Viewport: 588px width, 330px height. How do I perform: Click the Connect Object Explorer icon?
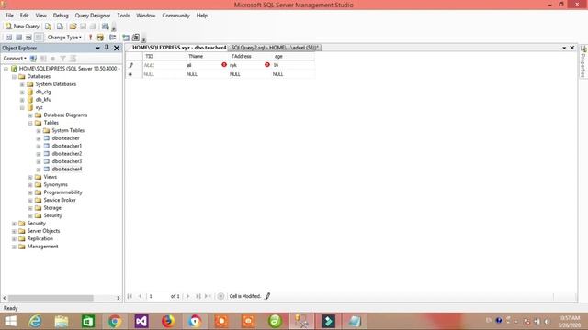point(33,59)
